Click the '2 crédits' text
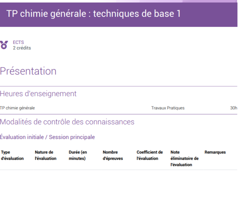The width and height of the screenshot is (239, 208). (x=22, y=48)
